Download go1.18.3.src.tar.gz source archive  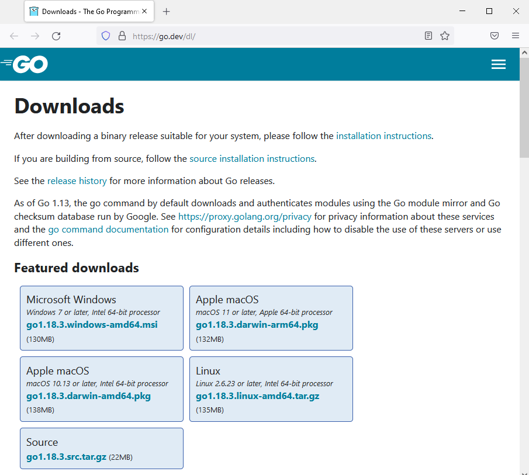click(x=67, y=457)
